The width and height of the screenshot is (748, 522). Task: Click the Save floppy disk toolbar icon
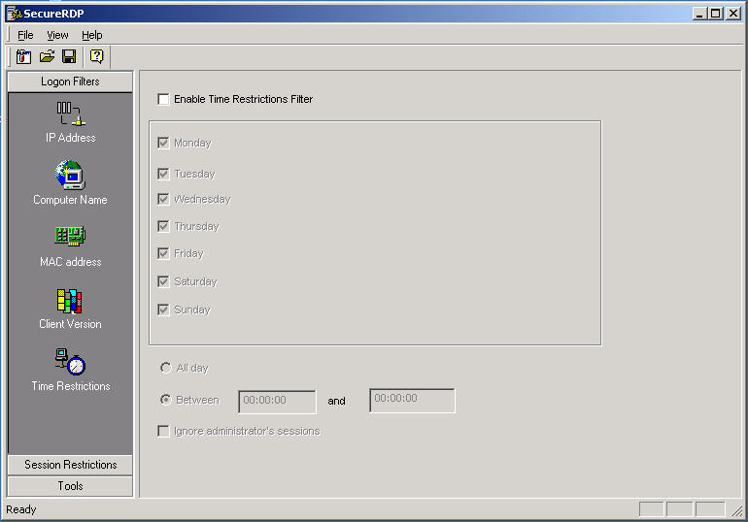pyautogui.click(x=69, y=56)
